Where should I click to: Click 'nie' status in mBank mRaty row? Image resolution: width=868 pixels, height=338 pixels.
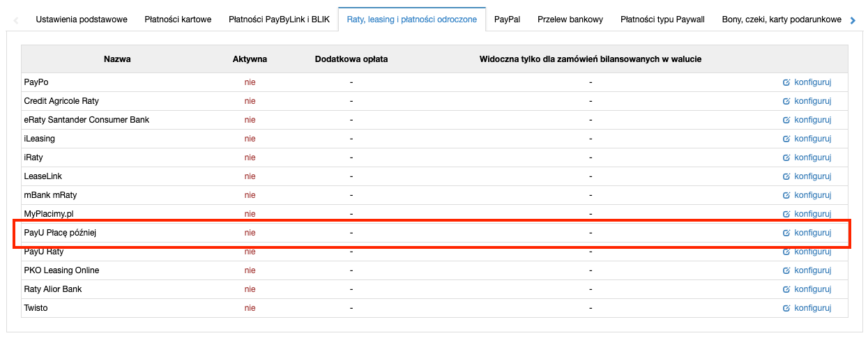[x=250, y=195]
